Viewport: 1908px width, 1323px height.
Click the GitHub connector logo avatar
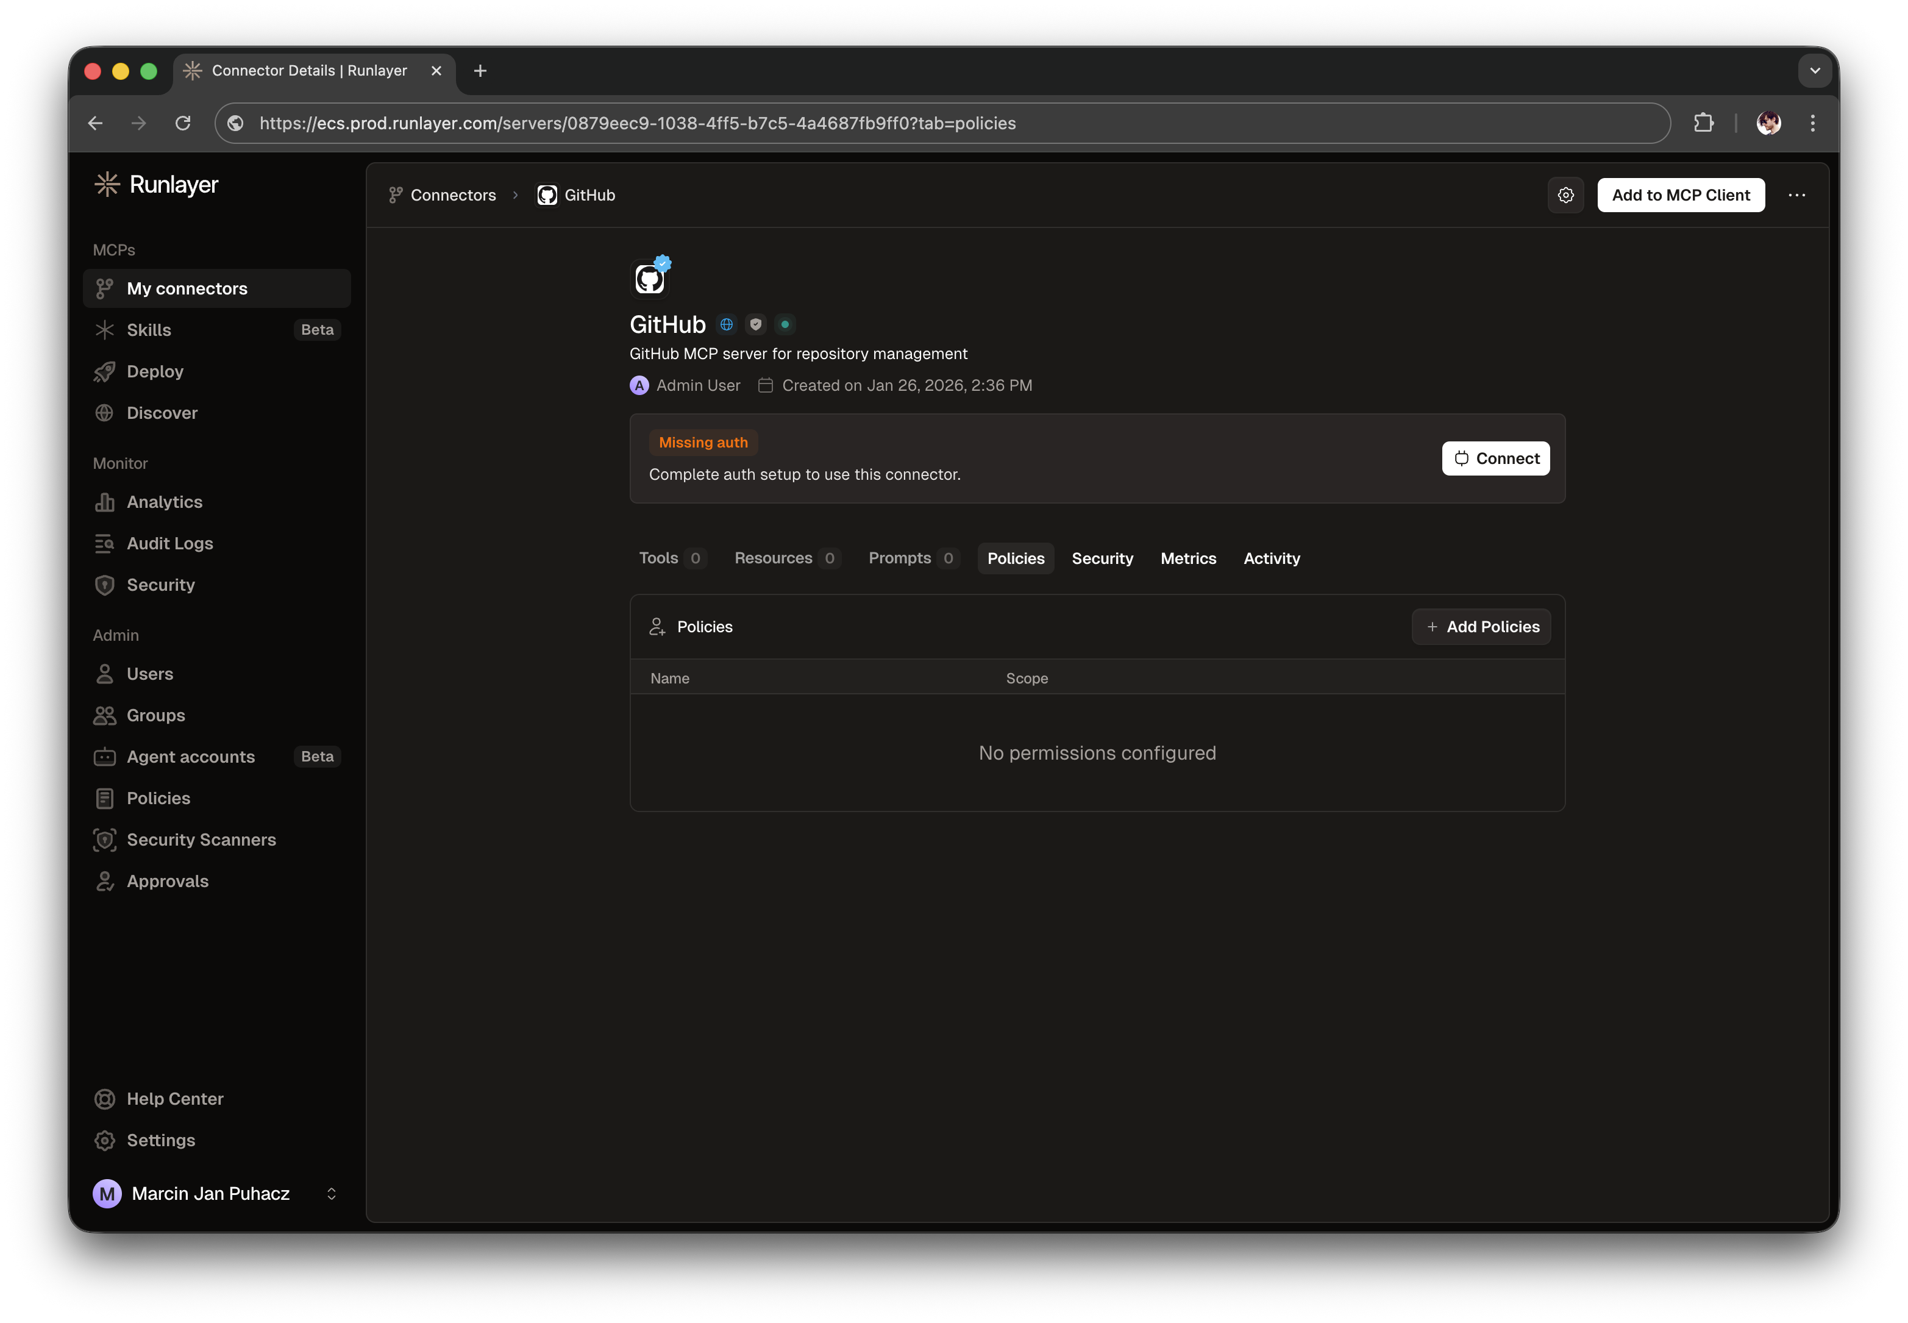click(x=650, y=277)
